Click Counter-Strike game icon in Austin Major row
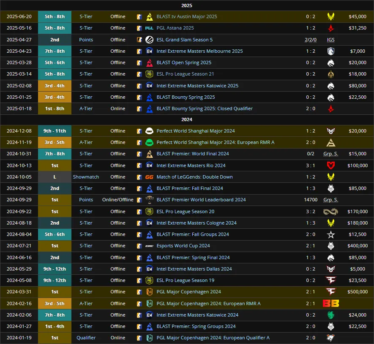The width and height of the screenshot is (374, 344). pos(139,17)
